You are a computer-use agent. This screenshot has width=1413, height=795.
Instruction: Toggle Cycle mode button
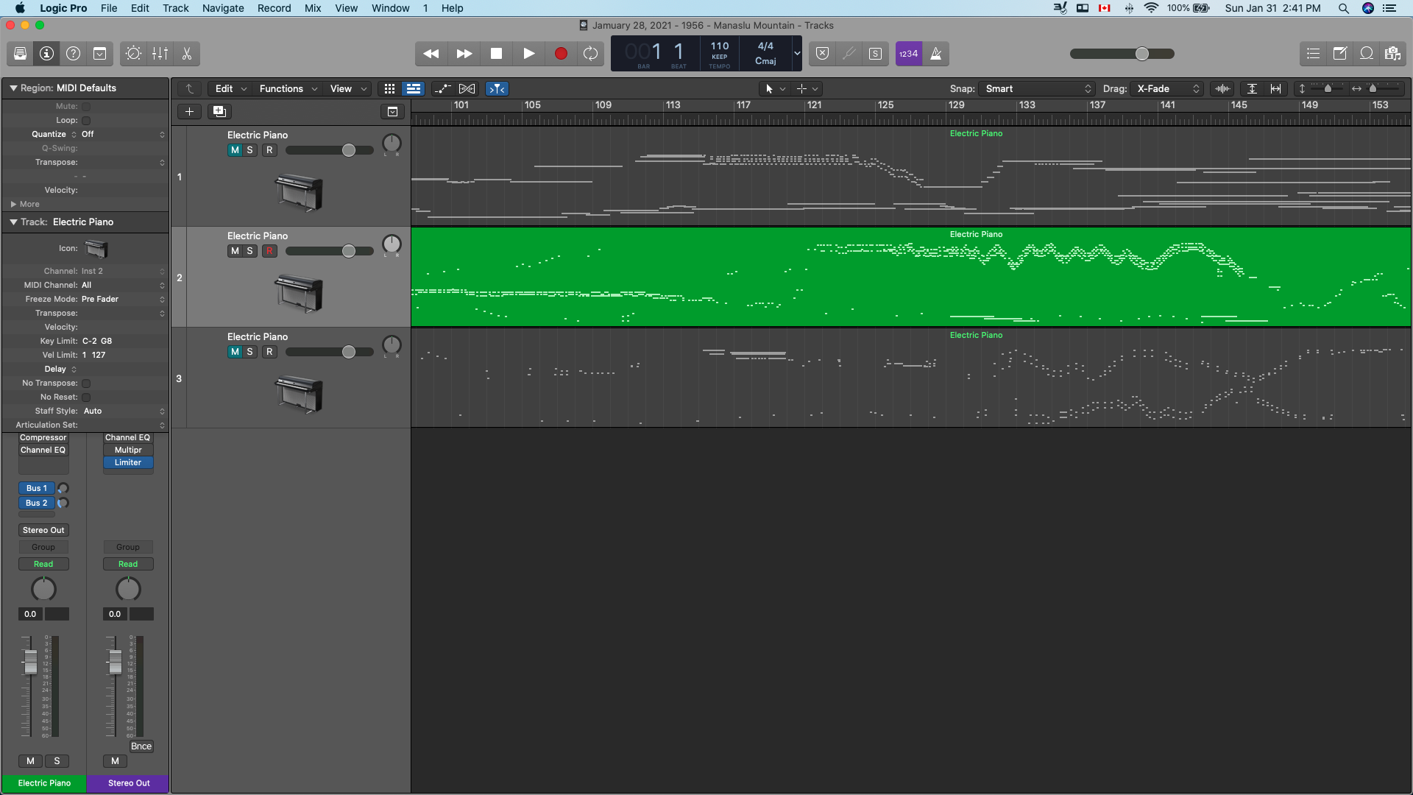coord(591,54)
